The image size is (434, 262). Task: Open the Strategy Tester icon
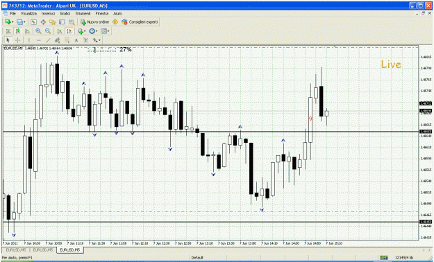[x=72, y=22]
